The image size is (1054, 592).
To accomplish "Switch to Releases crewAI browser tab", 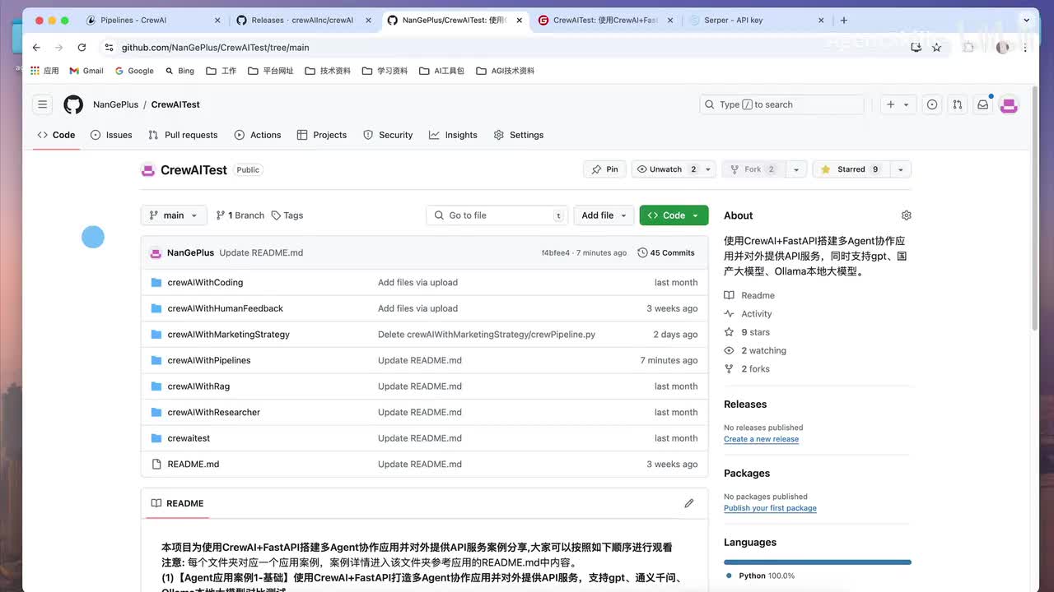I will tap(303, 20).
